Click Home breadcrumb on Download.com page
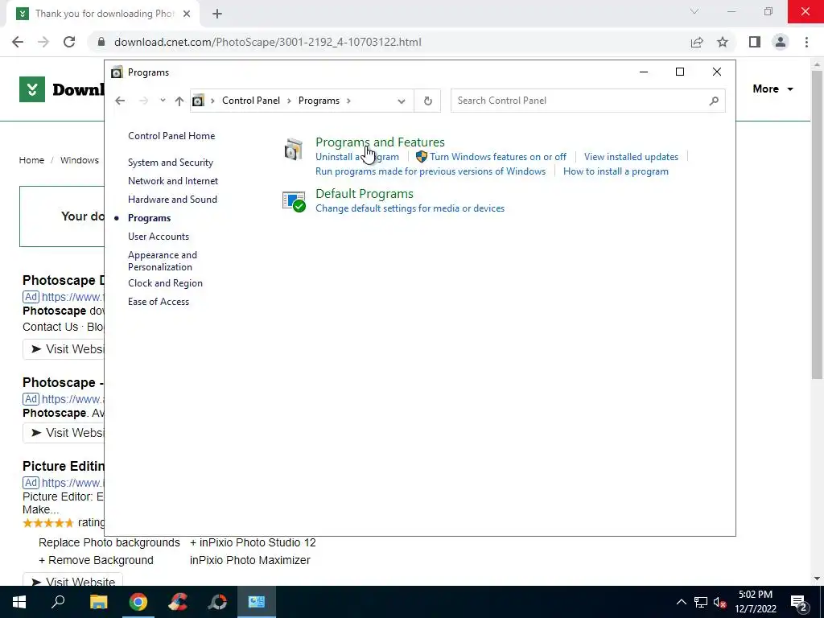Viewport: 824px width, 618px height. click(31, 160)
